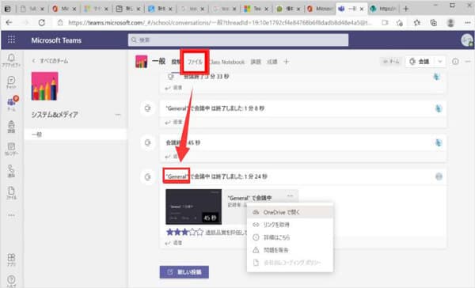The width and height of the screenshot is (475, 288).
Task: Switch to the 投稿 tab
Action: [176, 62]
